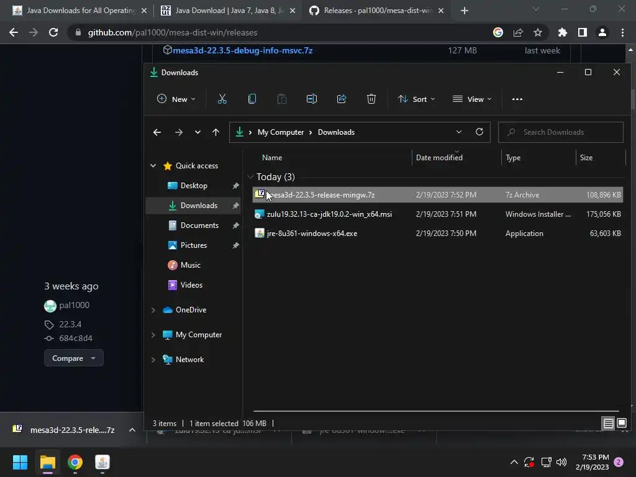The height and width of the screenshot is (477, 636).
Task: Click the Chrome icon in the taskbar
Action: [75, 462]
